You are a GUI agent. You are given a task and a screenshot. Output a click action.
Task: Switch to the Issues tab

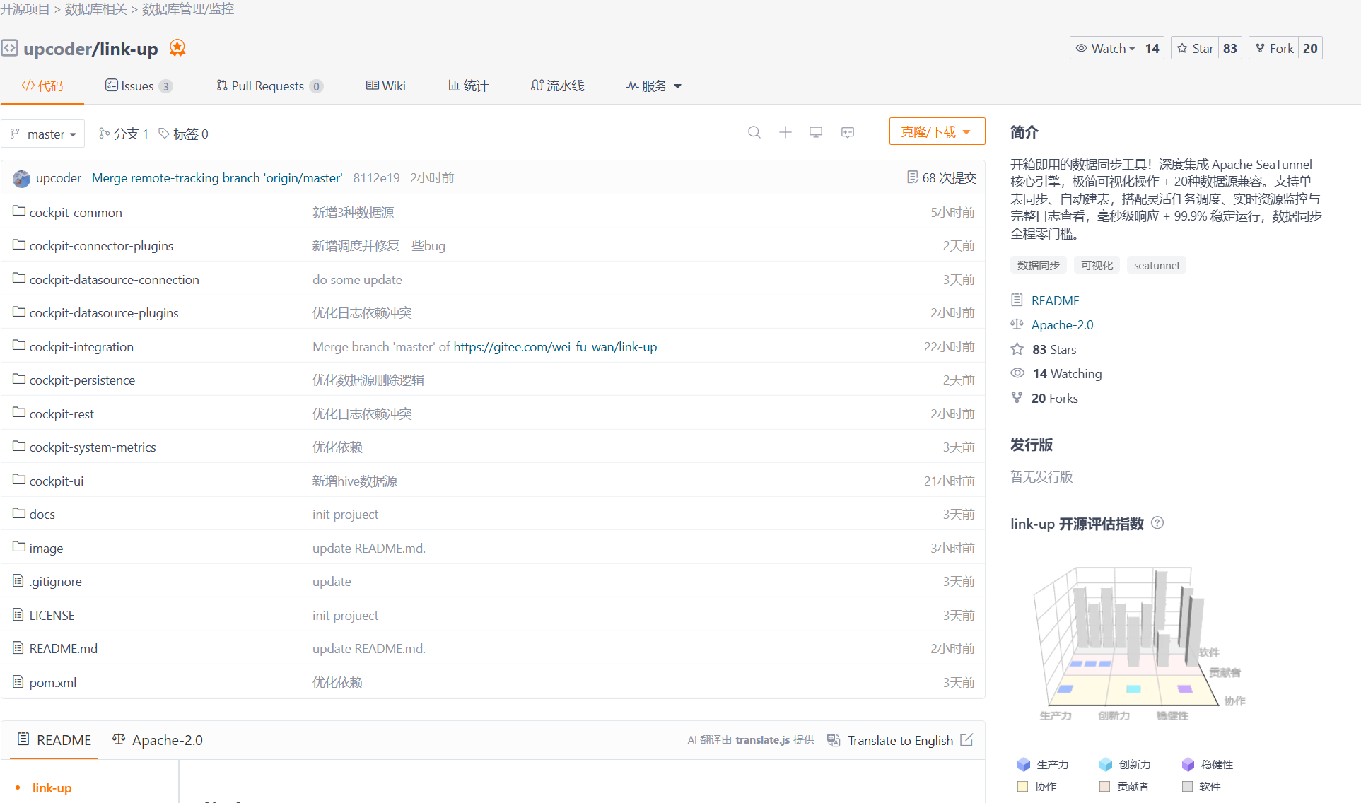(137, 86)
